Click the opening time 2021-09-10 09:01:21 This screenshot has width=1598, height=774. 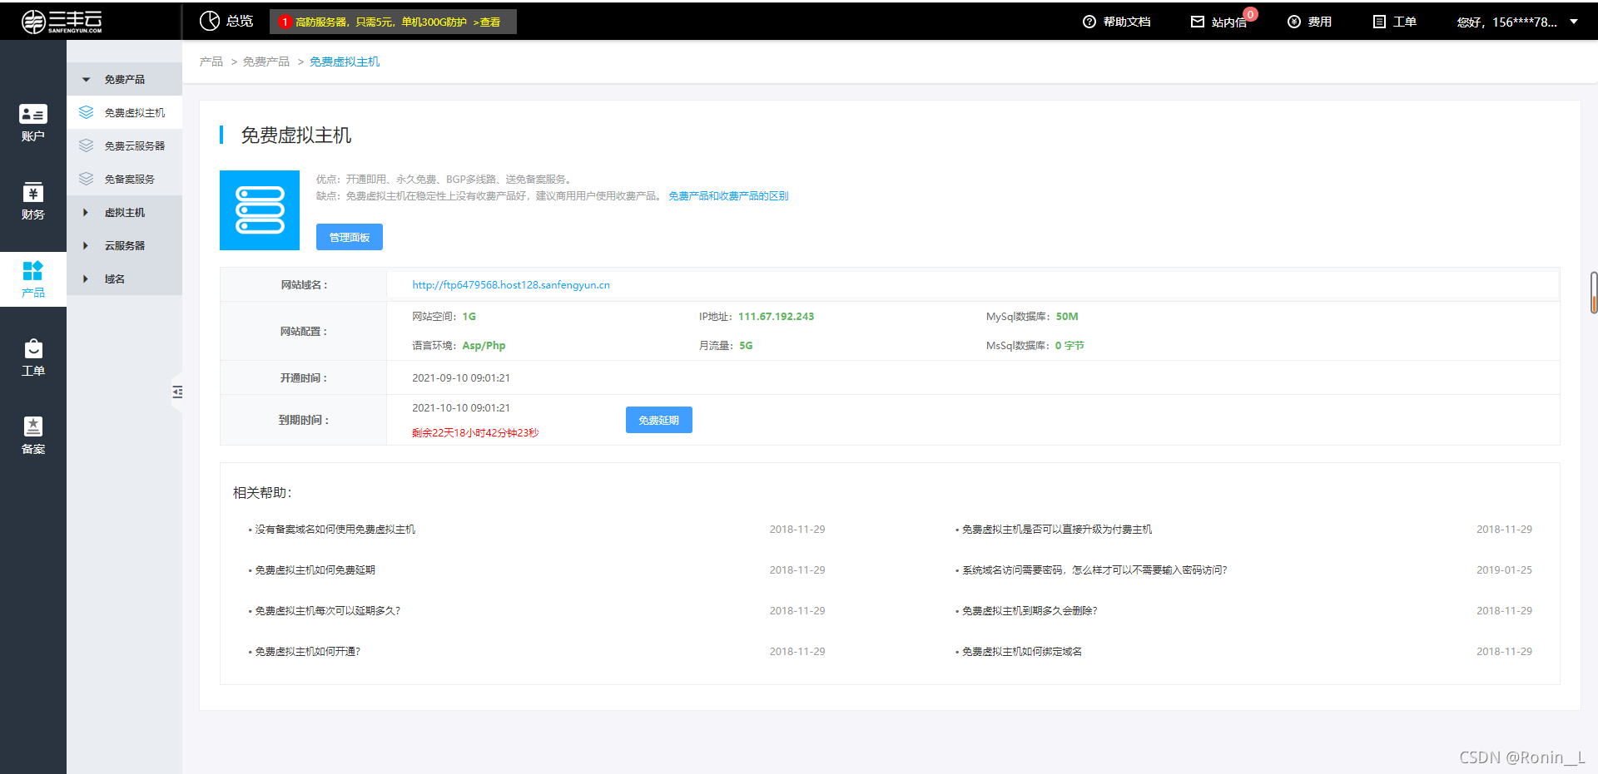pyautogui.click(x=461, y=377)
